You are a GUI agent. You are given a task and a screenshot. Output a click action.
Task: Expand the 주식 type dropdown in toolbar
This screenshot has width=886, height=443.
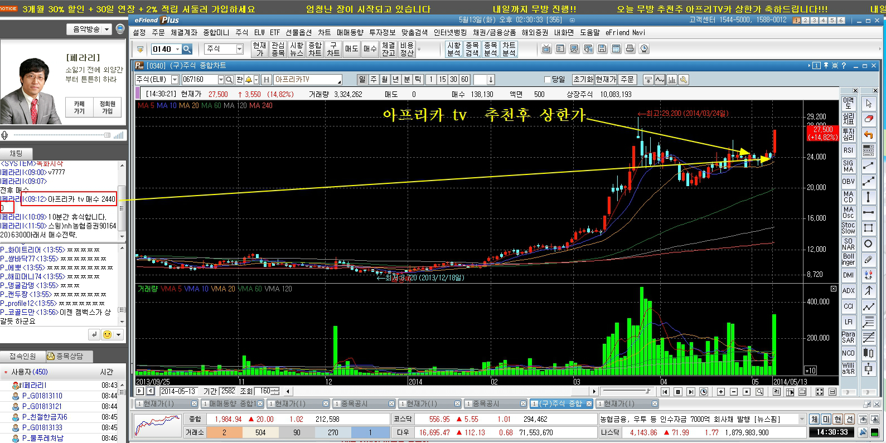click(x=239, y=49)
